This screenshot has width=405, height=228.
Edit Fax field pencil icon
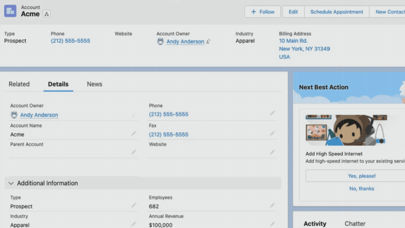pyautogui.click(x=272, y=134)
